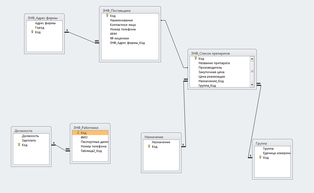The width and height of the screenshot is (314, 193).
Task: Select title bar of 3НФ_Список препаратов table
Action: [x=222, y=53]
